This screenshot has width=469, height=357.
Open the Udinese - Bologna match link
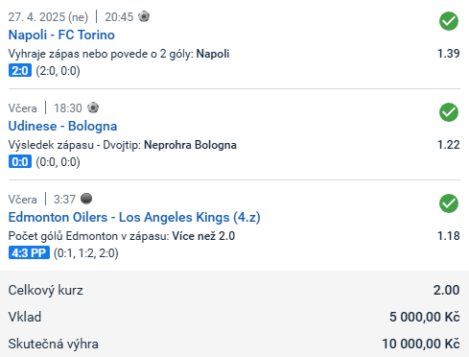[62, 126]
